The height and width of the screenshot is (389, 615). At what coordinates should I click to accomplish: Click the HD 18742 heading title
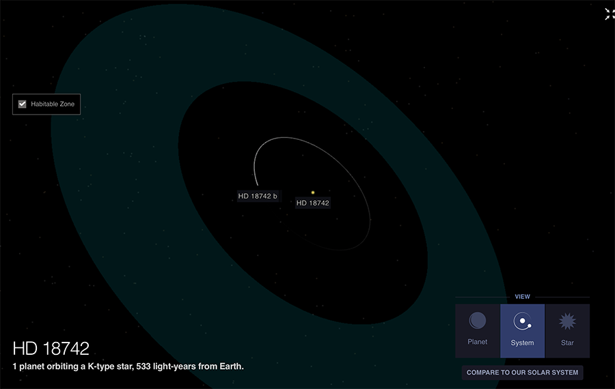51,348
